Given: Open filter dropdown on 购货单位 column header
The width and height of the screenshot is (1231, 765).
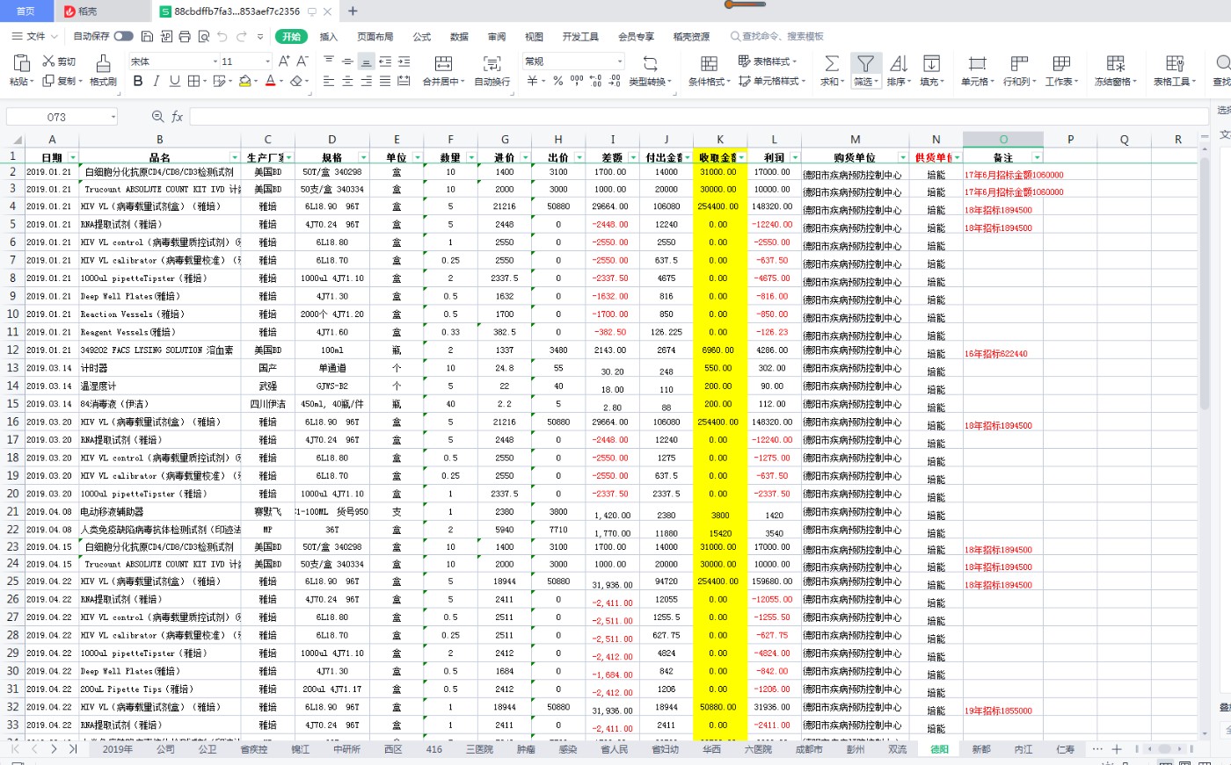Looking at the screenshot, I should pos(902,157).
